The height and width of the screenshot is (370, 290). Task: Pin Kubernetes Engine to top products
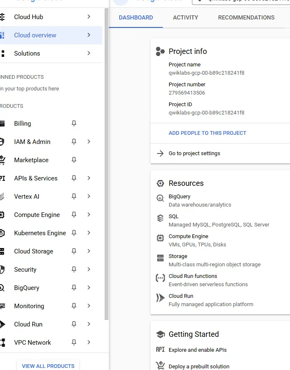[74, 233]
